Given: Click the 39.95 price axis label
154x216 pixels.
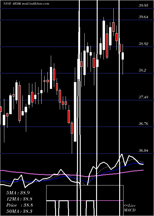Looking at the screenshot, I should [143, 5].
